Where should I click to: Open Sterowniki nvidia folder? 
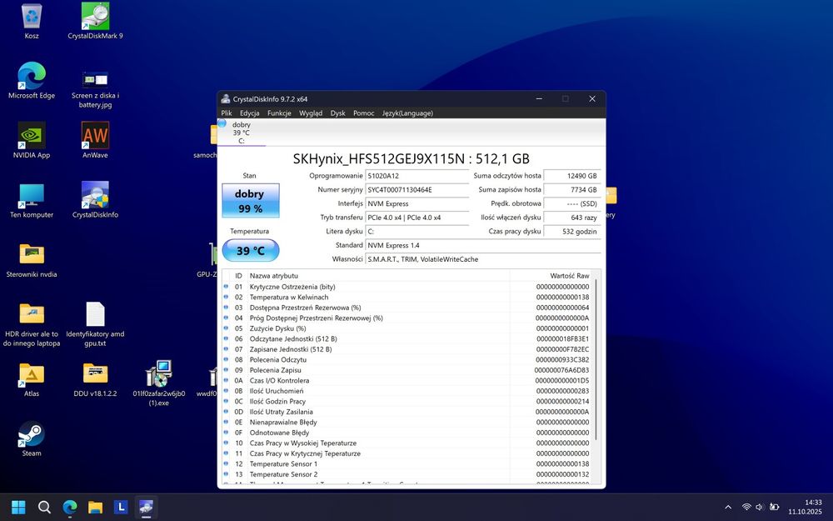point(32,259)
